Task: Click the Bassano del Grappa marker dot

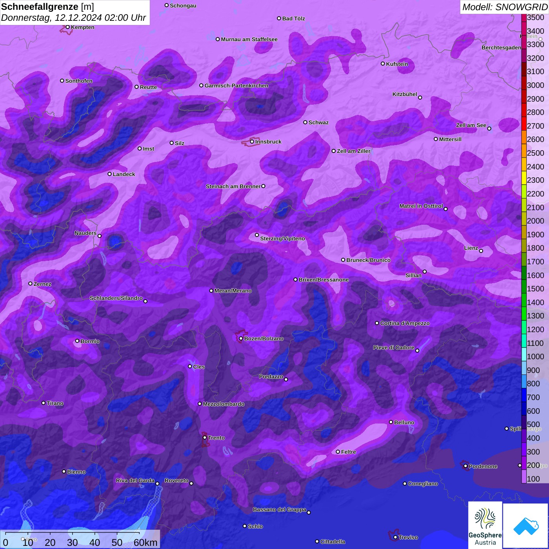Action: click(309, 513)
